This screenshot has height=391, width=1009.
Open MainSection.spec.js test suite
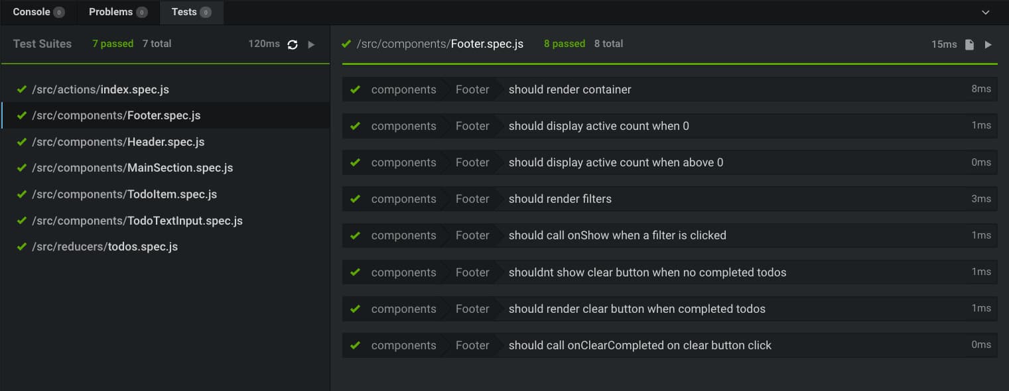[133, 168]
